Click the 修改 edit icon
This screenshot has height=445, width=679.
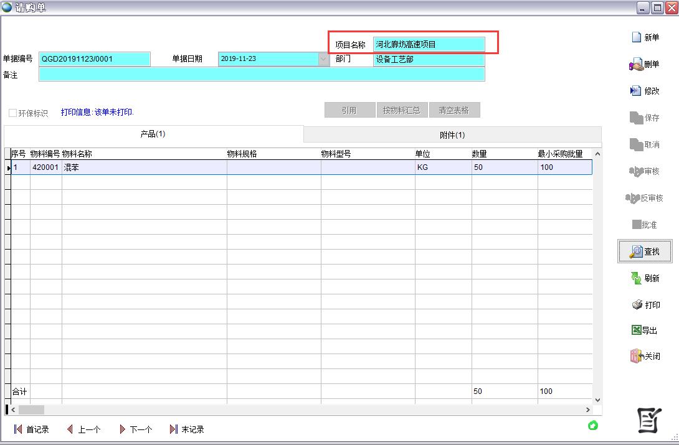(635, 91)
